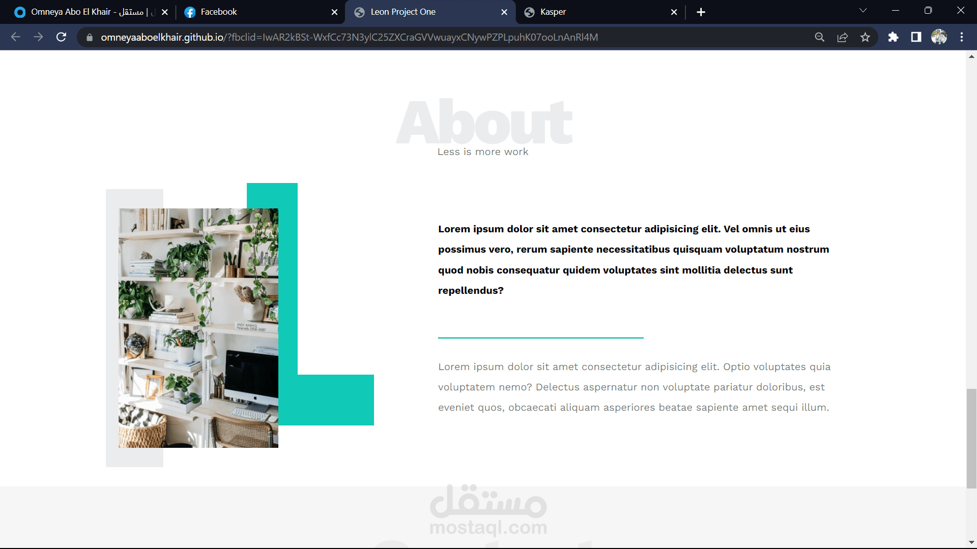
Task: Open the zoom magnifier icon in address bar
Action: 819,37
